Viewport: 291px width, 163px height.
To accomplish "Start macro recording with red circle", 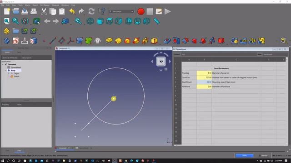I will coord(141,11).
